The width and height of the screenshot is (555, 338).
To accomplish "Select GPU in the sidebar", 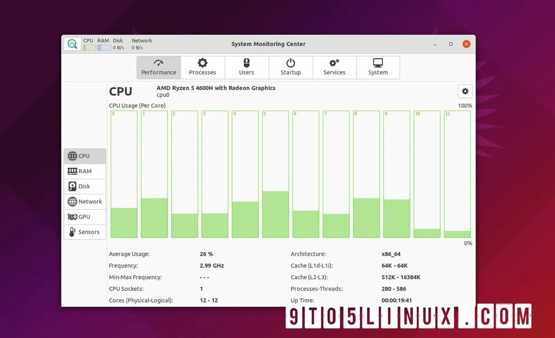I will pyautogui.click(x=85, y=217).
